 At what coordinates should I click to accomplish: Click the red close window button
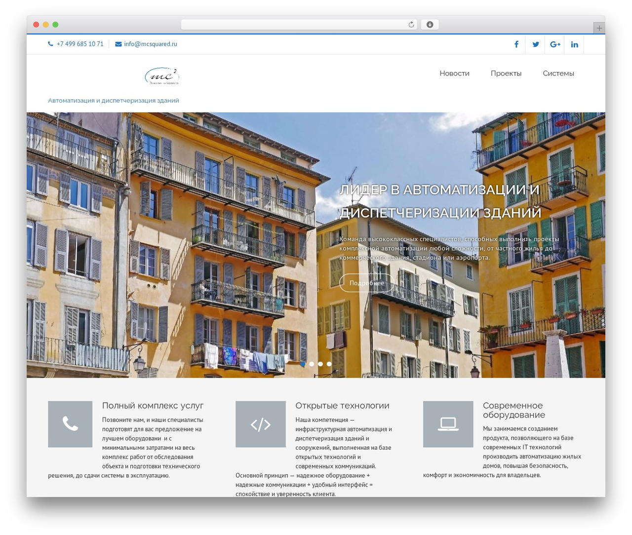pyautogui.click(x=36, y=25)
